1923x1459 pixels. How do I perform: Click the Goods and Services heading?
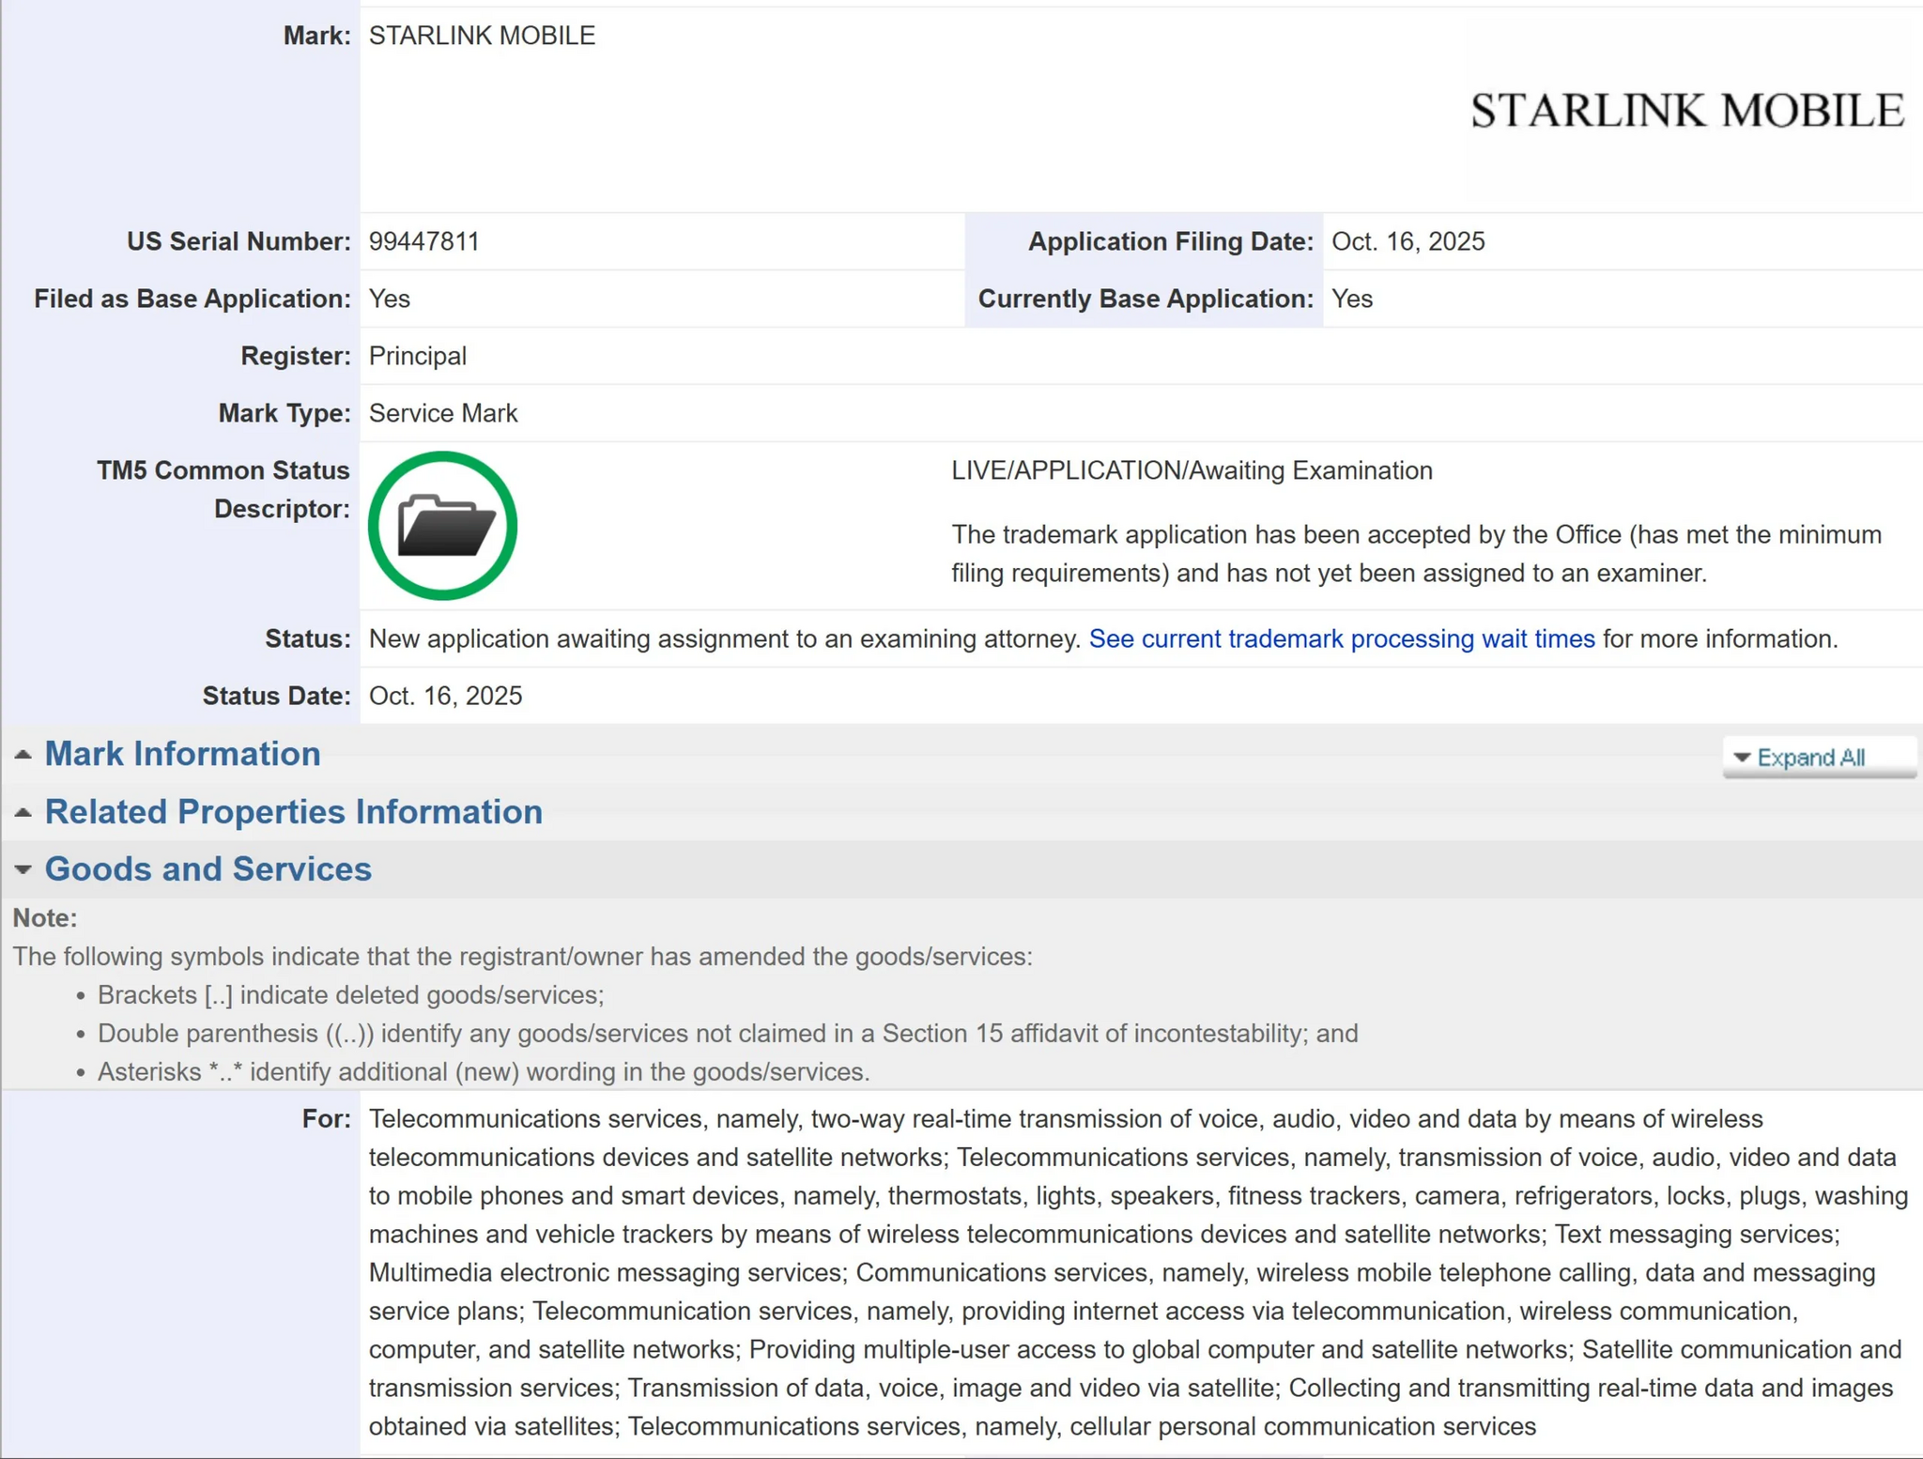208,869
